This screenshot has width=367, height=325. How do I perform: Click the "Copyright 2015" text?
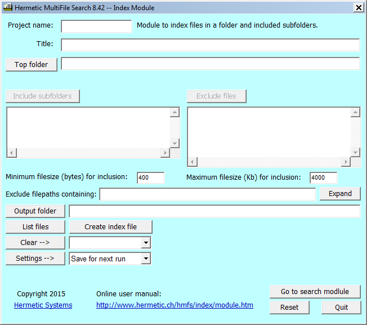(41, 294)
